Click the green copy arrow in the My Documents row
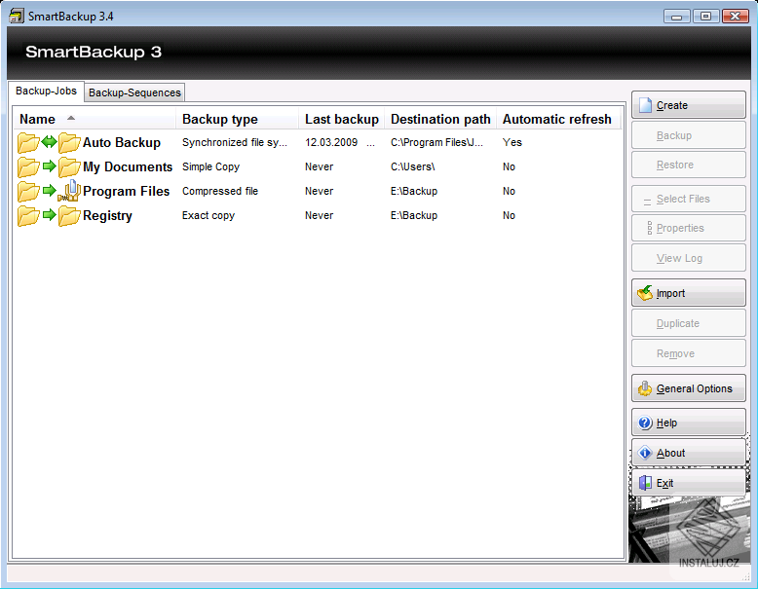 [x=50, y=166]
